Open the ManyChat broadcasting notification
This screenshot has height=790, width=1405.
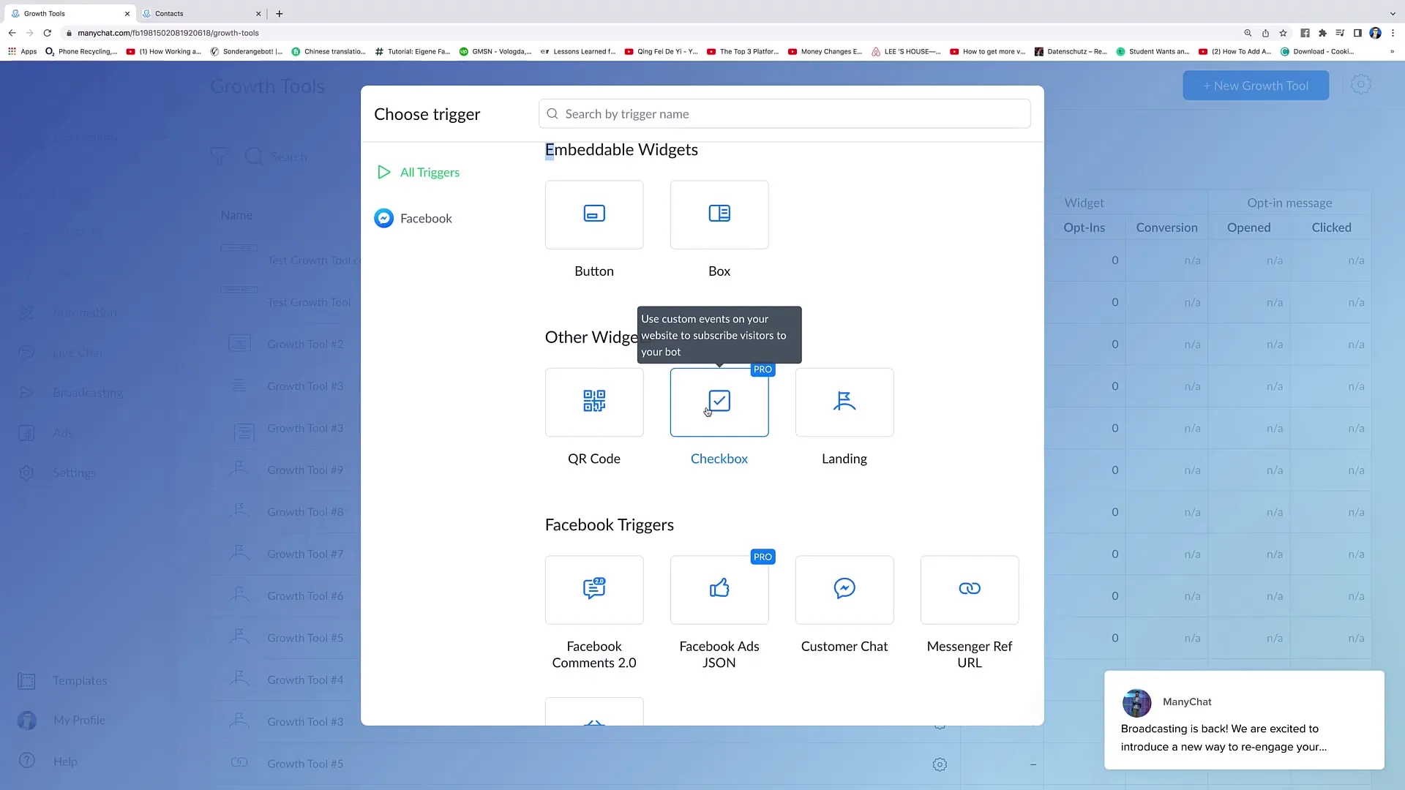coord(1244,720)
